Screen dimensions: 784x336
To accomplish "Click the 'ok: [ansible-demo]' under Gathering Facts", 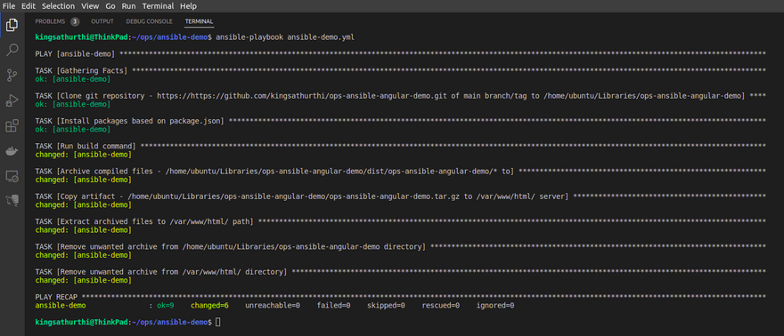I will (x=73, y=79).
